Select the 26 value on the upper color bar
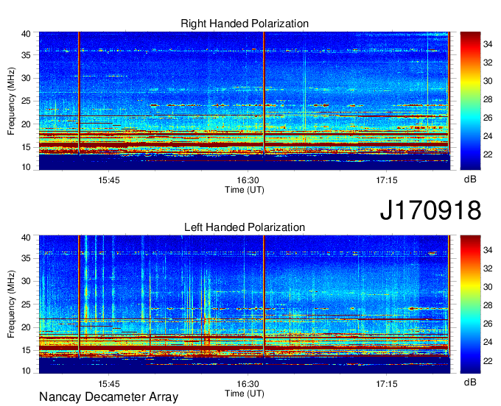This screenshot has width=501, height=406. (488, 118)
